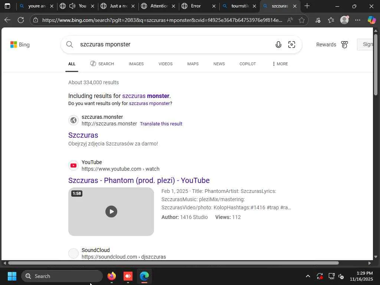The image size is (380, 285).
Task: Open the 'szczuras monster' suggested link
Action: 146,96
